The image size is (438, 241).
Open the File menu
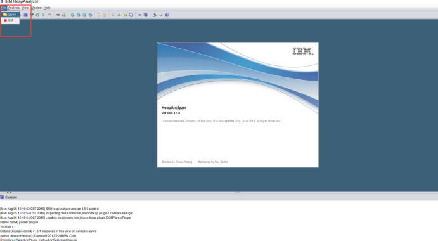tap(3, 8)
